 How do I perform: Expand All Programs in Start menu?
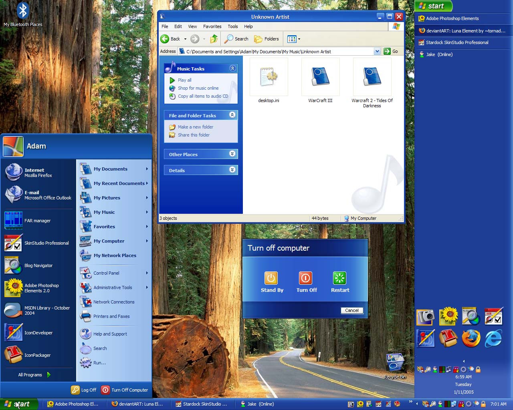34,375
